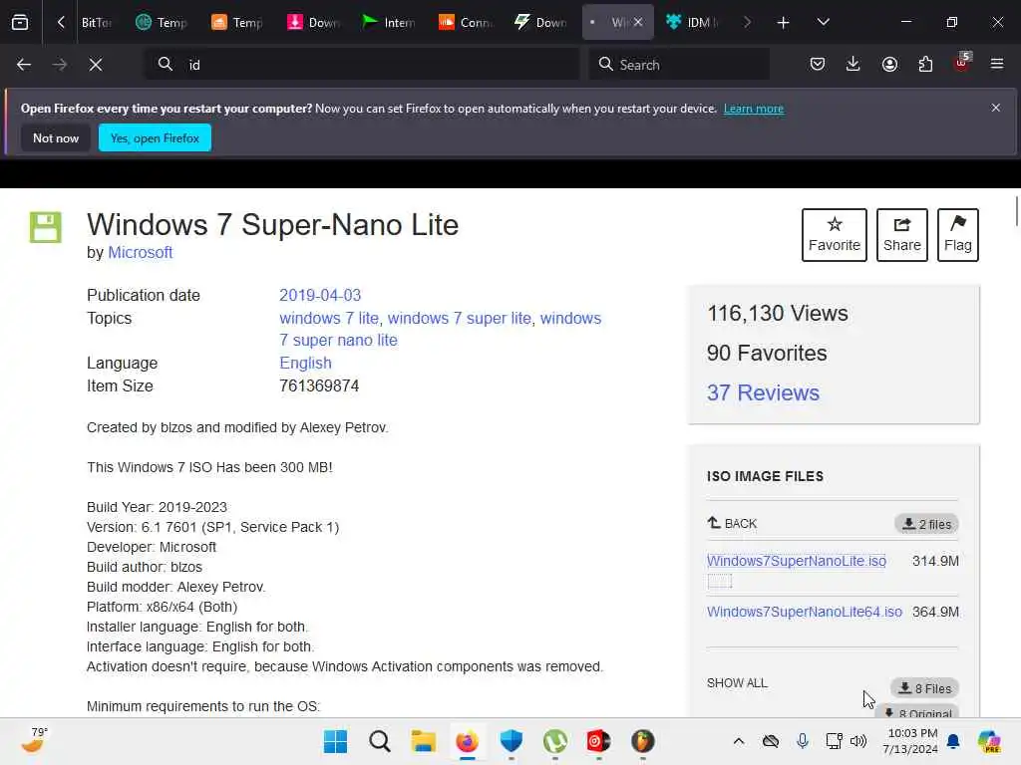Open uBlock extension icon with badge
The image size is (1021, 765).
(962, 63)
